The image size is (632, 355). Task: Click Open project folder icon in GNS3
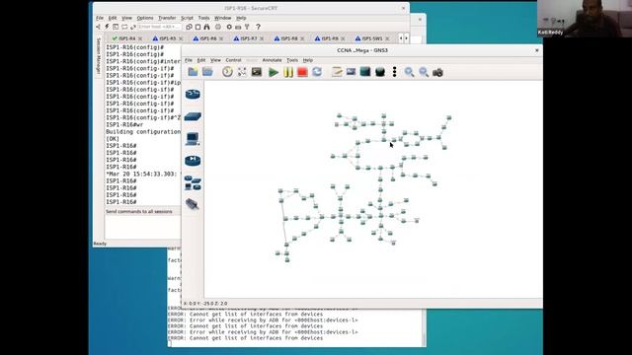click(207, 72)
